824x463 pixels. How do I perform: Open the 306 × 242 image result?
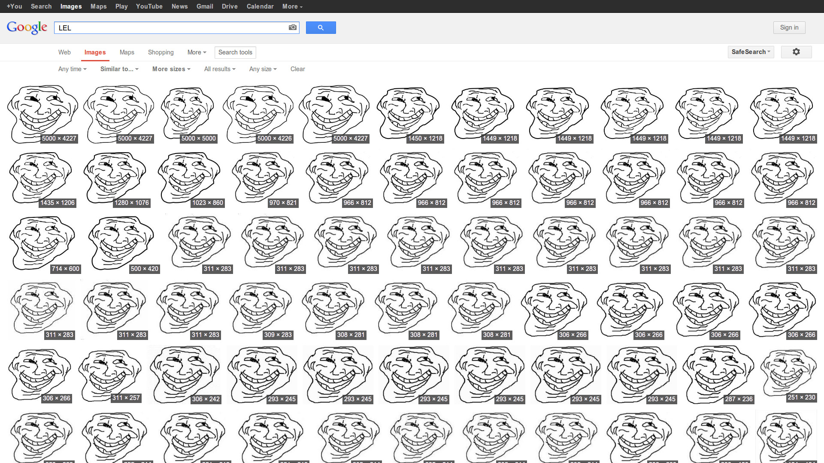click(x=185, y=375)
